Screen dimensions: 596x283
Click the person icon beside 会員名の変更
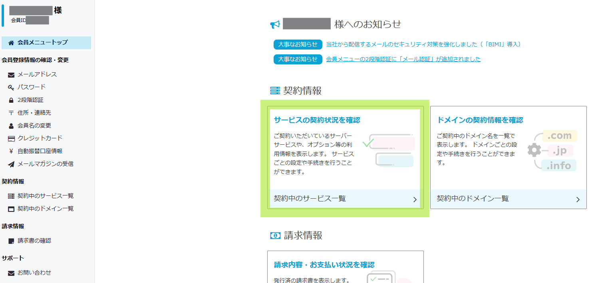(11, 126)
